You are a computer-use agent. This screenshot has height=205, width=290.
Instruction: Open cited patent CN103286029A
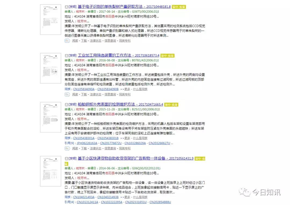135,143
